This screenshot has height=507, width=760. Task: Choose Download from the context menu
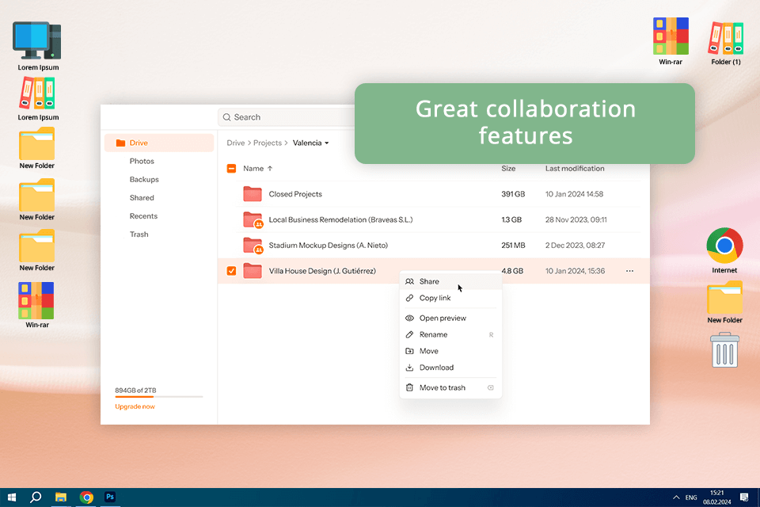pyautogui.click(x=450, y=368)
